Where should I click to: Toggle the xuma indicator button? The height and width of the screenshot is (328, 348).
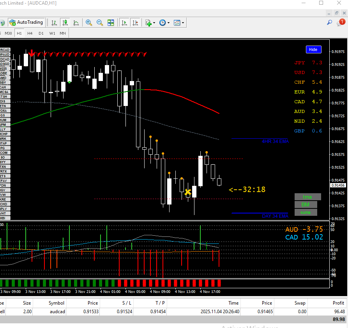pyautogui.click(x=306, y=212)
